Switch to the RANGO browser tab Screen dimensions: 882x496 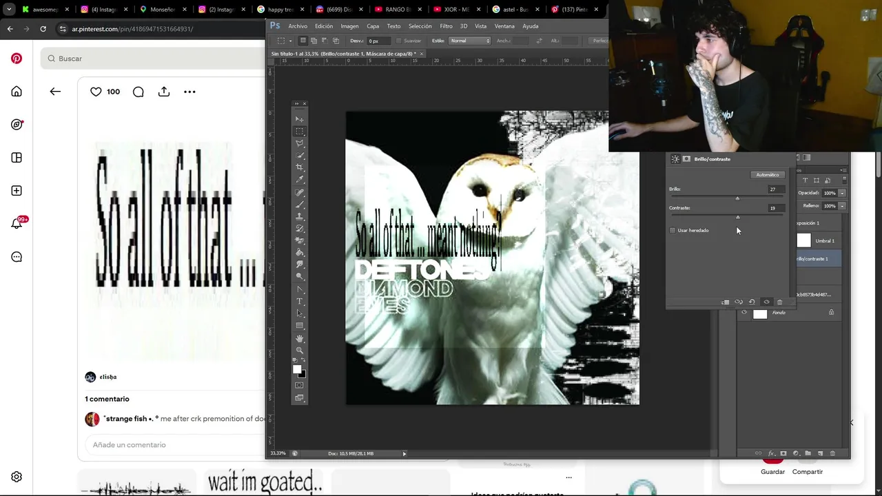pos(399,10)
